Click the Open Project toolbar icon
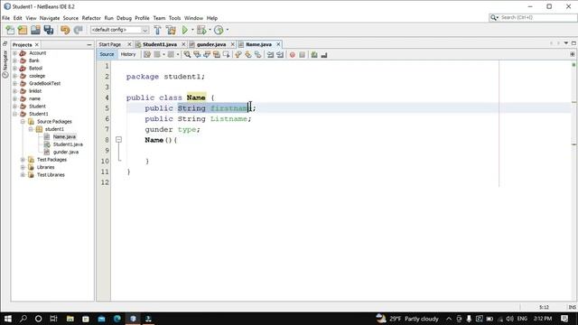The image size is (578, 325). pyautogui.click(x=35, y=30)
